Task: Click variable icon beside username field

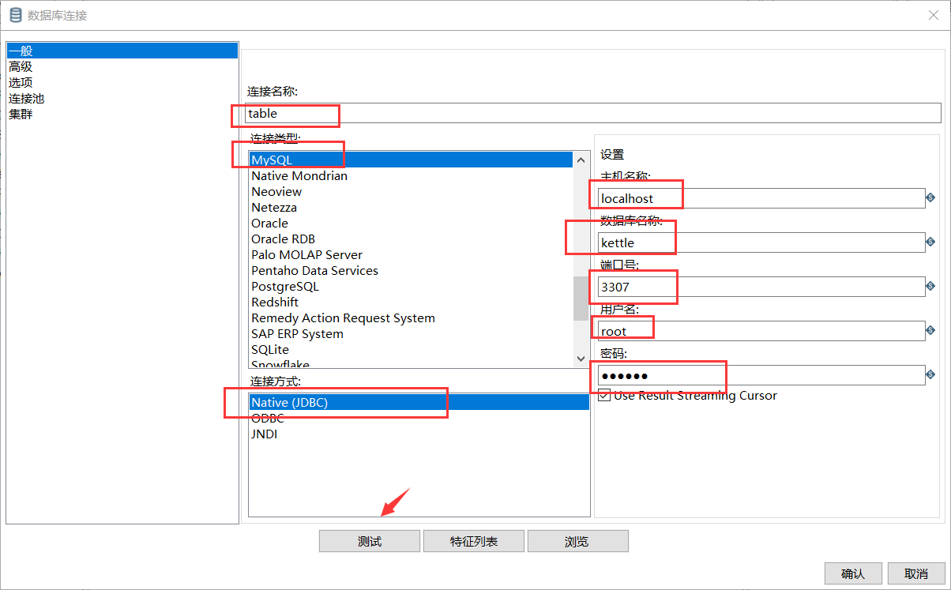Action: 930,330
